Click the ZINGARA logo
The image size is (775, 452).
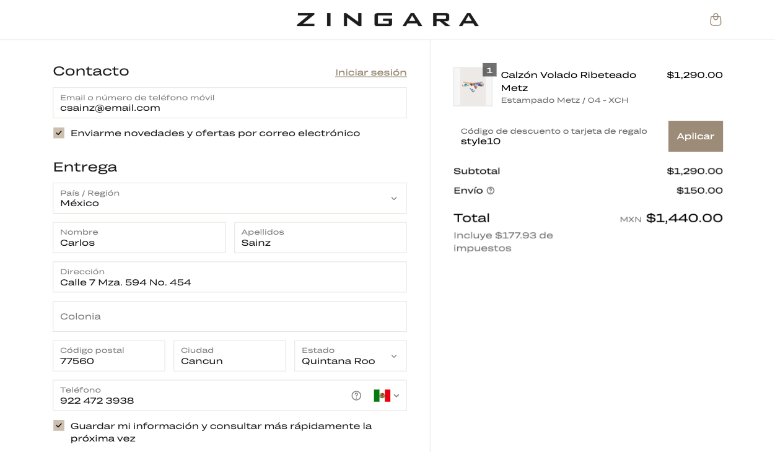(x=387, y=20)
